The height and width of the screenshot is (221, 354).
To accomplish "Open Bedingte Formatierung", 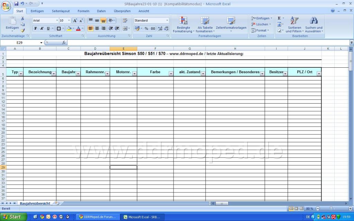I will pyautogui.click(x=183, y=25).
